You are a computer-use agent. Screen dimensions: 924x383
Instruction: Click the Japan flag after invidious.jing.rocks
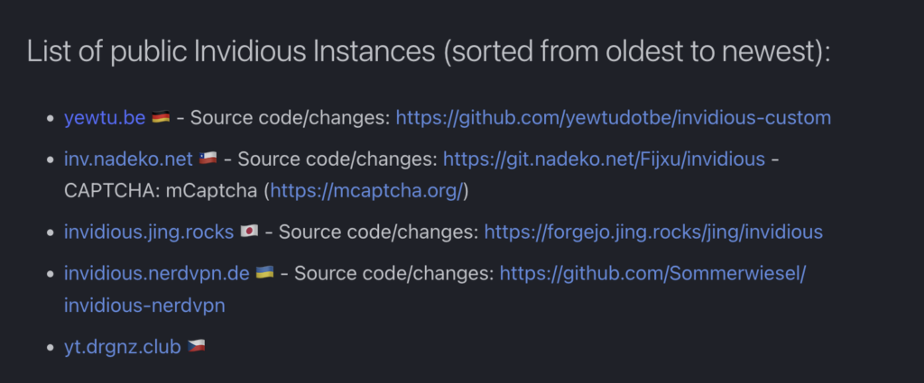tap(250, 233)
